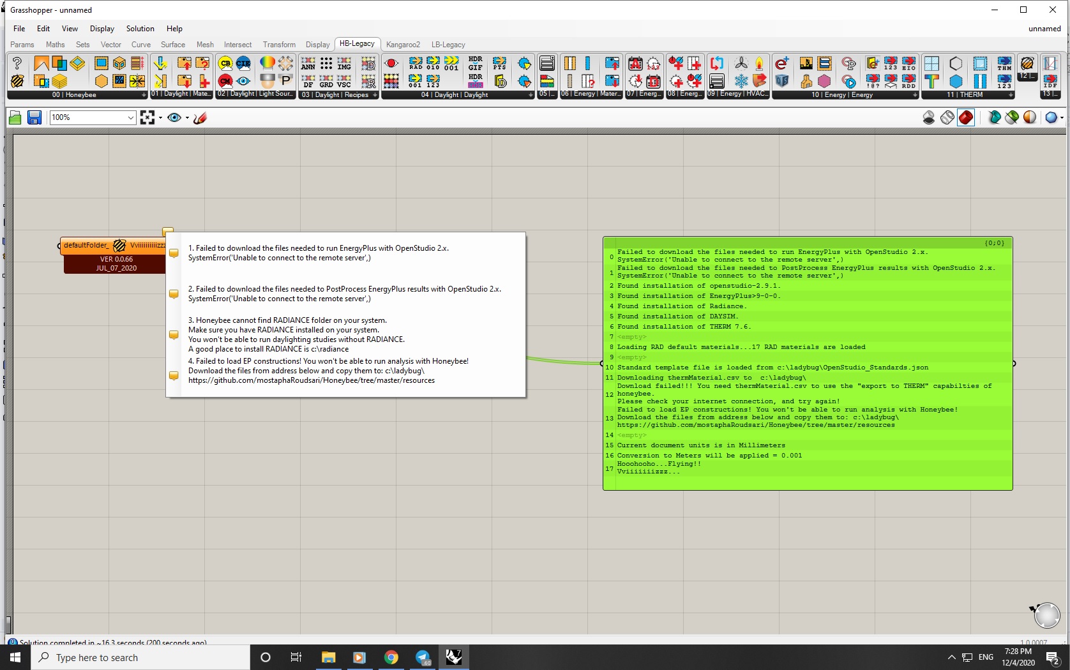Toggle the canvas eye preview button
Screen dimensions: 1070x670
click(174, 117)
